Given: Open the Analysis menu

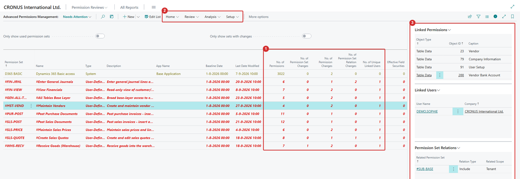Looking at the screenshot, I should (x=213, y=17).
